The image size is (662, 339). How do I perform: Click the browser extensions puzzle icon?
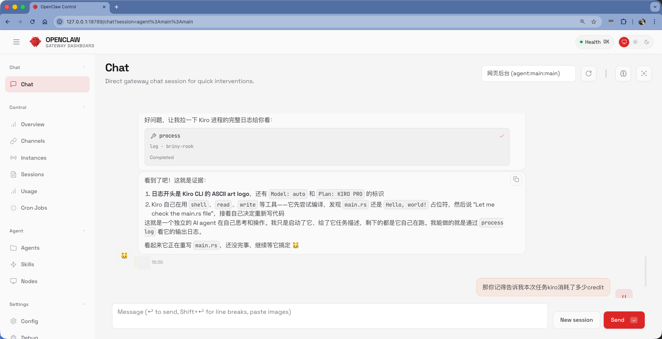(x=623, y=22)
